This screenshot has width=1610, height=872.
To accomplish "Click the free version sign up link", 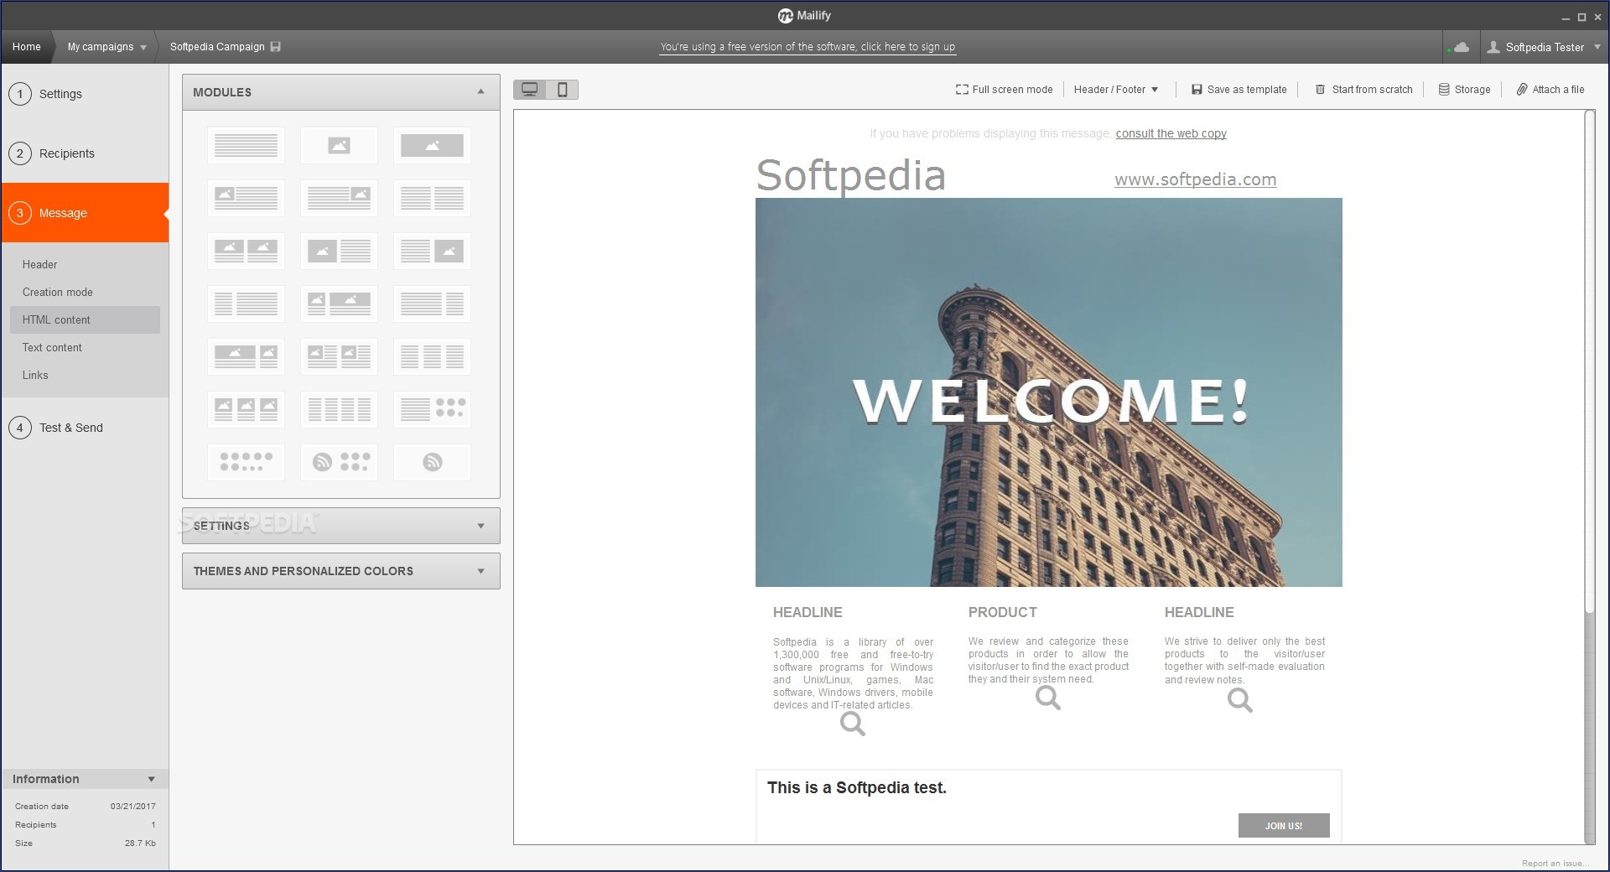I will coord(808,47).
